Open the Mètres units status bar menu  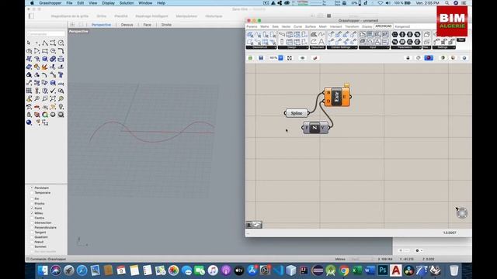(x=340, y=259)
